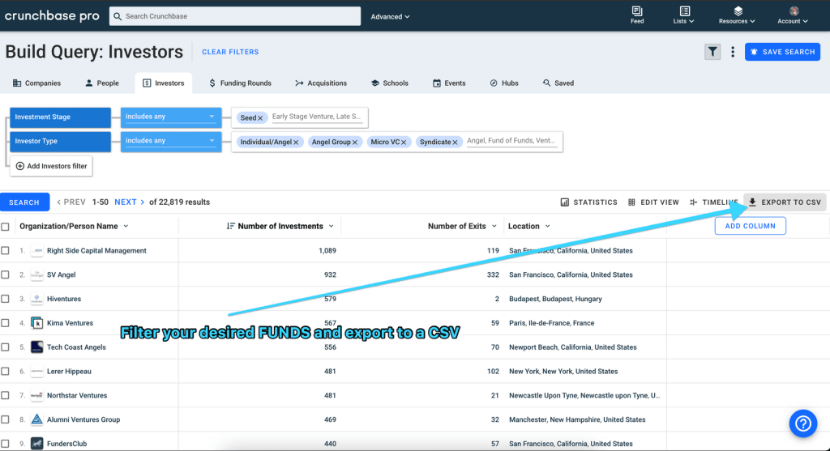This screenshot has height=451, width=830.
Task: Click the ADD COLUMN button
Action: (x=750, y=226)
